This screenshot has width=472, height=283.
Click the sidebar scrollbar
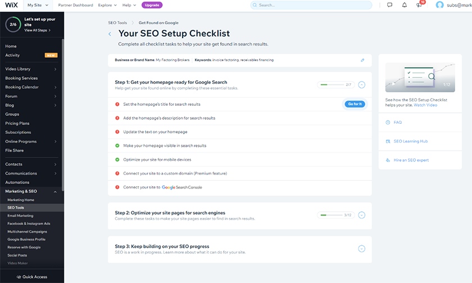point(63,115)
